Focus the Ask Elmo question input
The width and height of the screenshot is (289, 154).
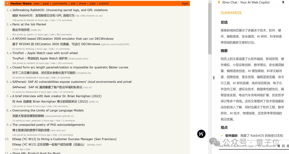pyautogui.click(x=247, y=146)
